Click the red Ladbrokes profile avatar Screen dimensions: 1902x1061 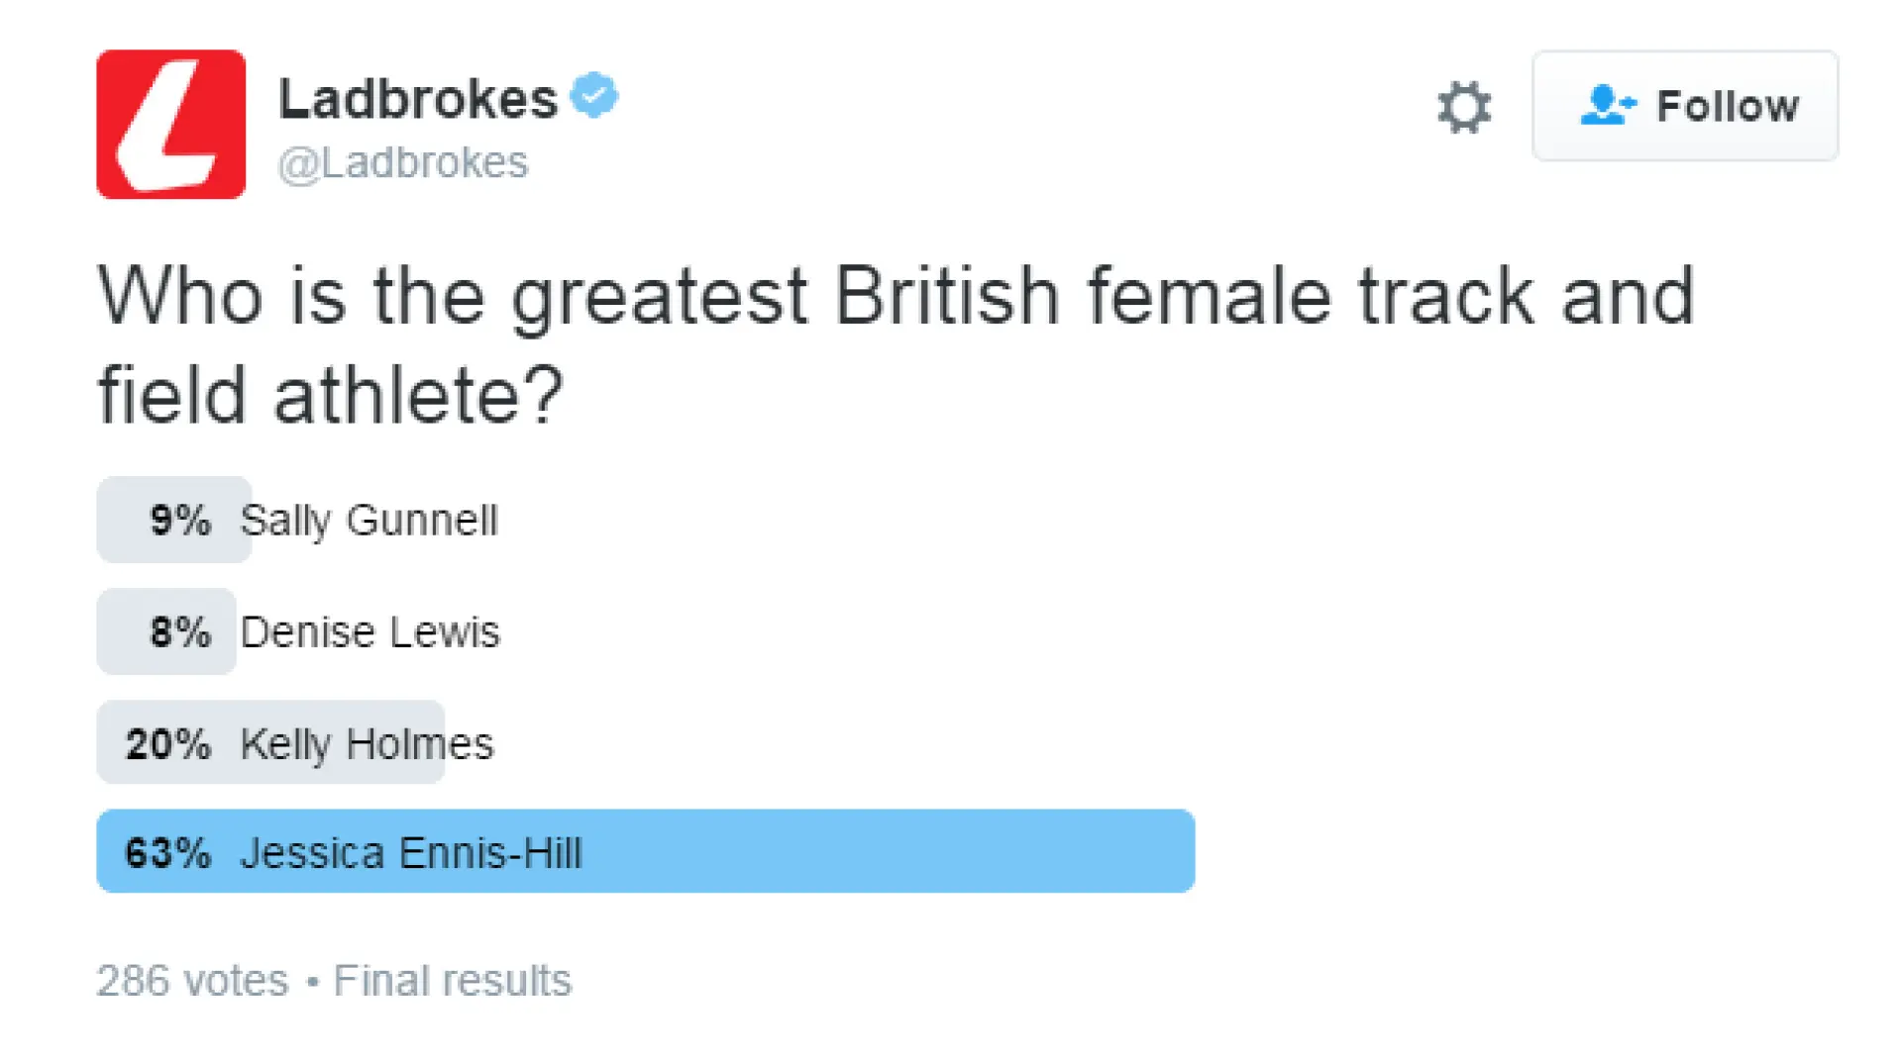pyautogui.click(x=170, y=125)
